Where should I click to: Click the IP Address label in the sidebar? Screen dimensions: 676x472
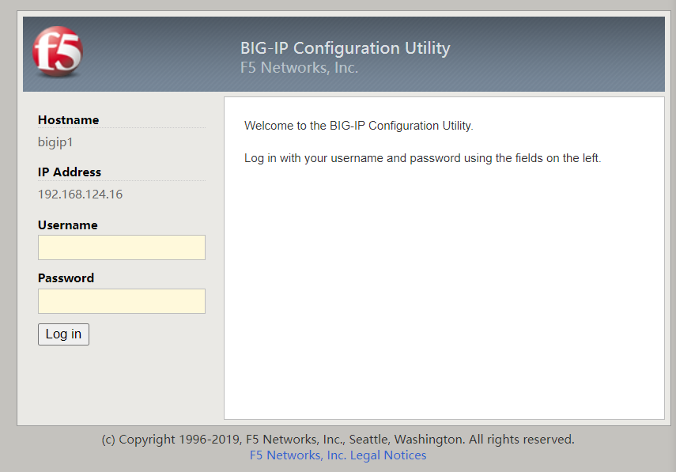coord(70,172)
